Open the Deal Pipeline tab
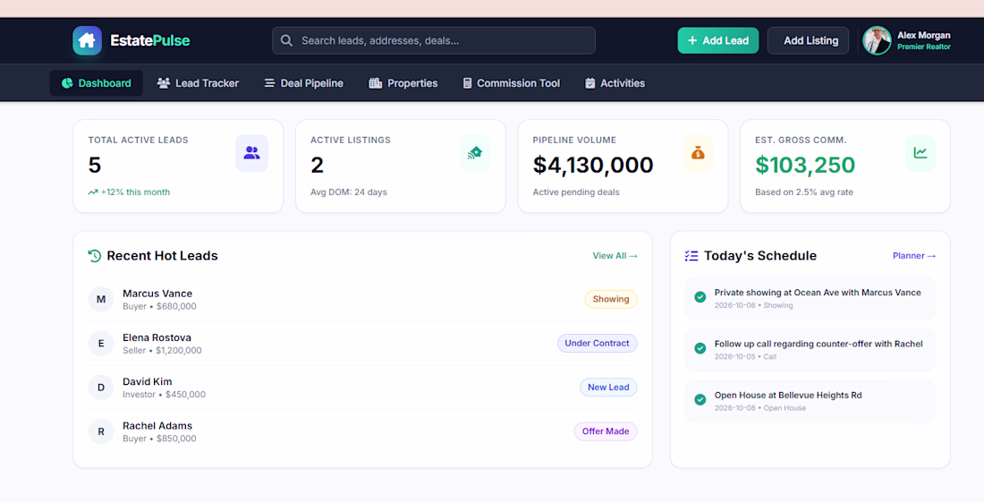Screen dimensions: 984x503 pos(304,83)
